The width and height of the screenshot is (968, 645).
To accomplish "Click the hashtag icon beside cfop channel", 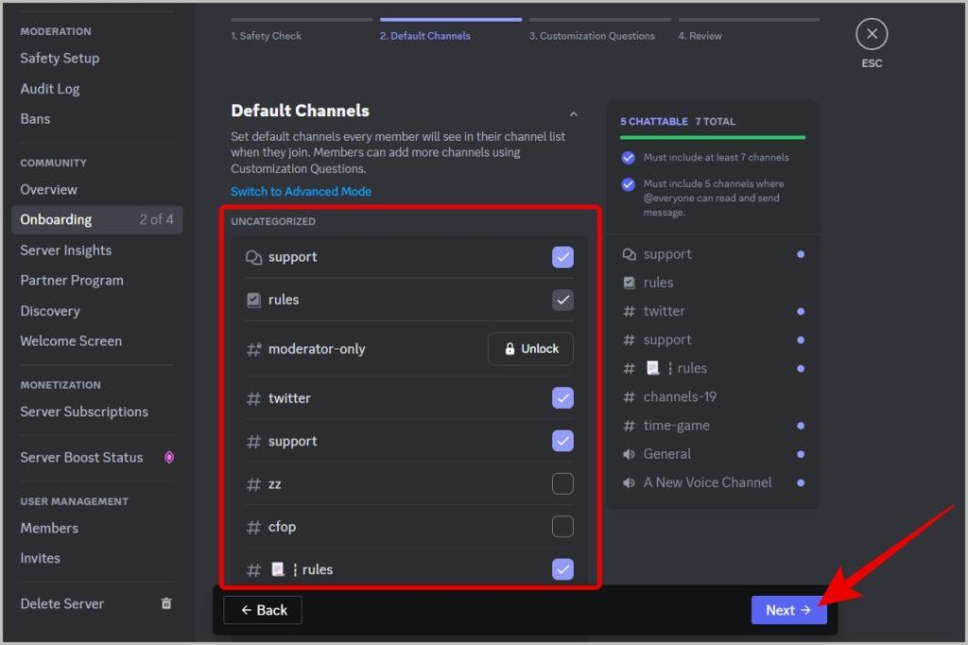I will (x=253, y=527).
